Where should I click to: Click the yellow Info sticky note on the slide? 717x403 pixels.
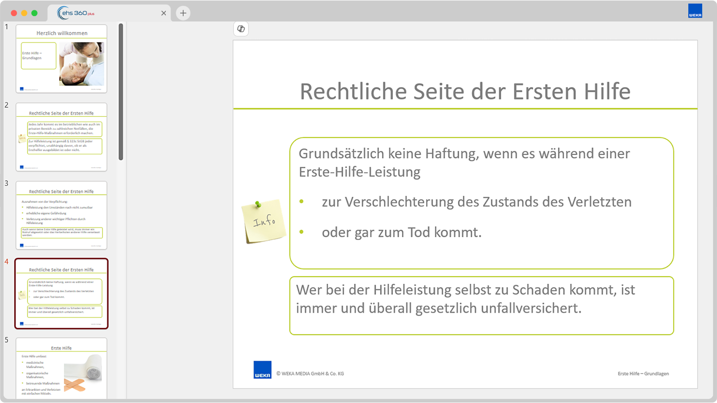264,221
